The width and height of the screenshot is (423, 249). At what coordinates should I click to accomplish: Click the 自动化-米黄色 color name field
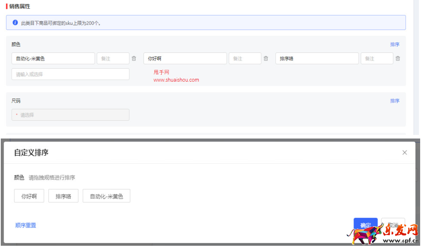coord(53,58)
